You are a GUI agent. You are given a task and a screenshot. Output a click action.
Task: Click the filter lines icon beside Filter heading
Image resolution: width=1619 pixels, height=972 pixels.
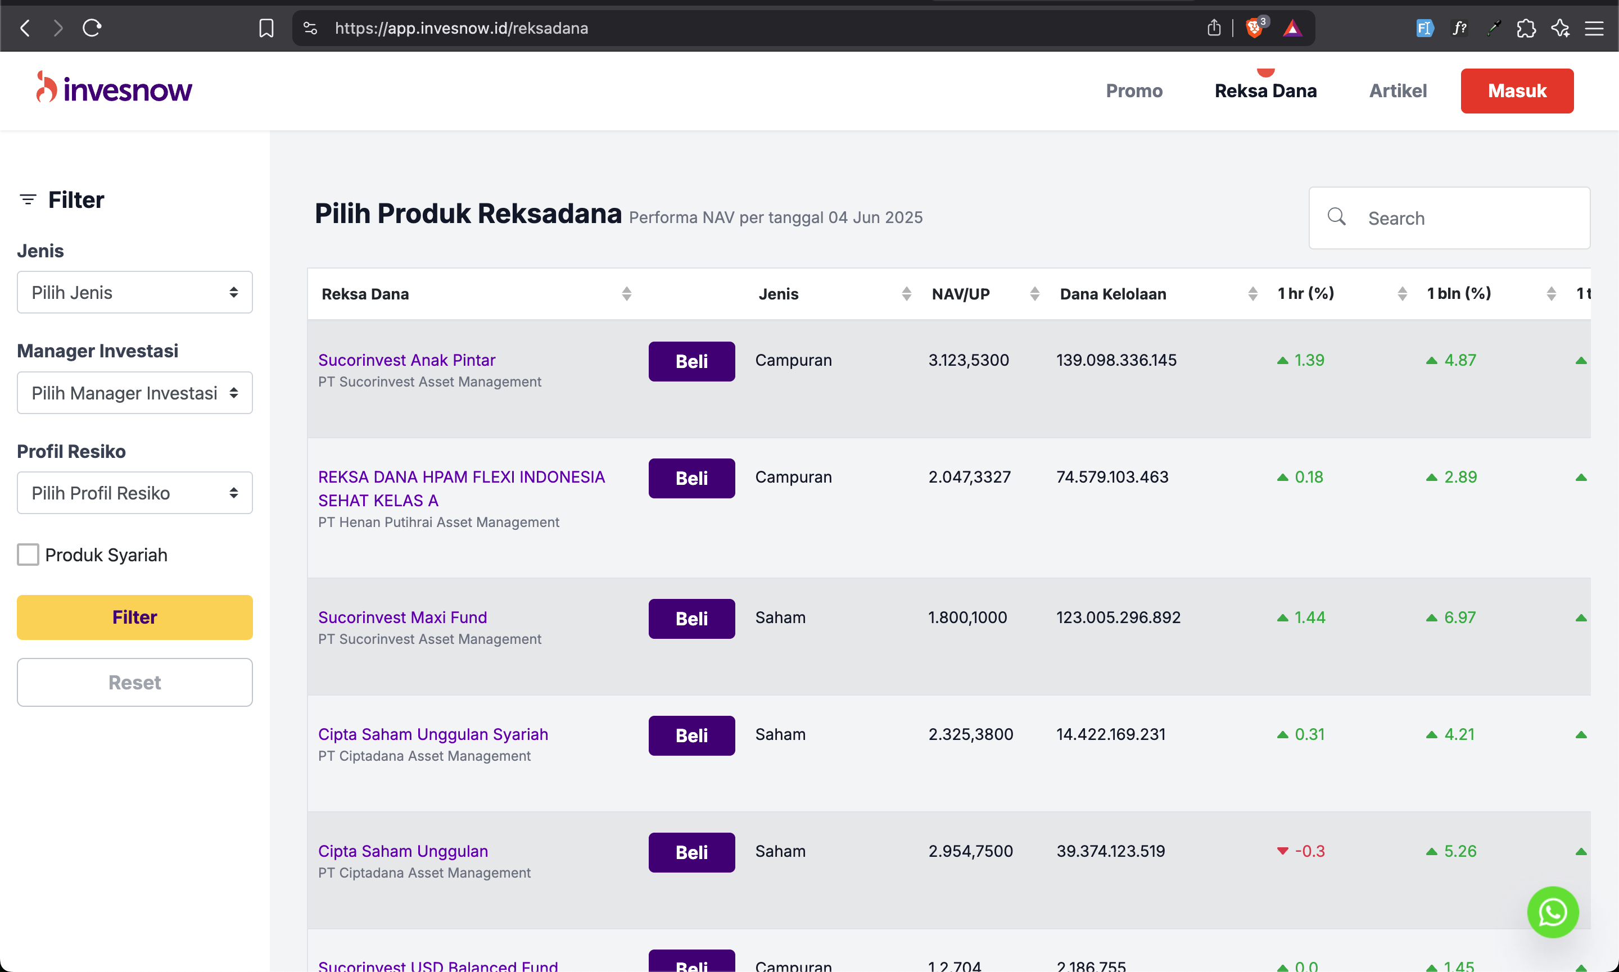28,199
